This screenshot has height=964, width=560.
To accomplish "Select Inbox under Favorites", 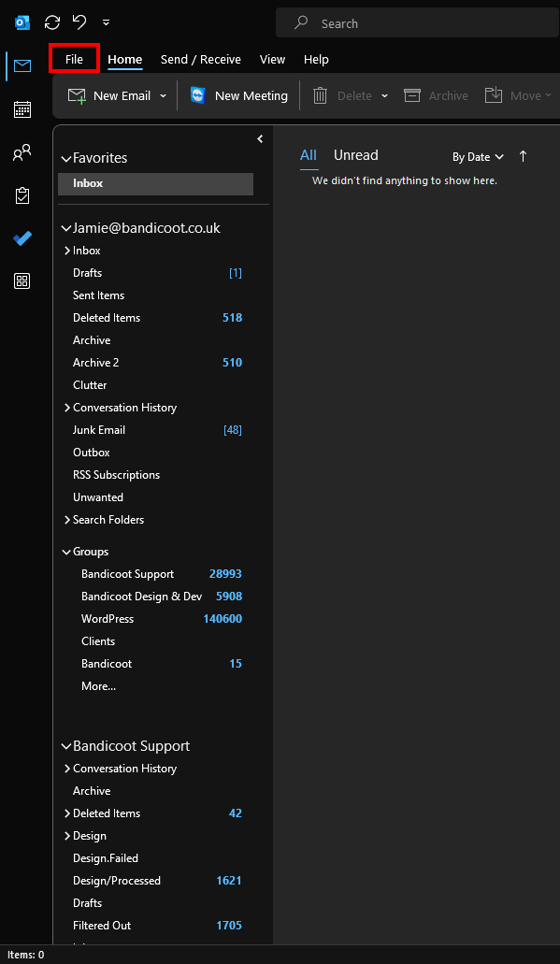I will (155, 184).
